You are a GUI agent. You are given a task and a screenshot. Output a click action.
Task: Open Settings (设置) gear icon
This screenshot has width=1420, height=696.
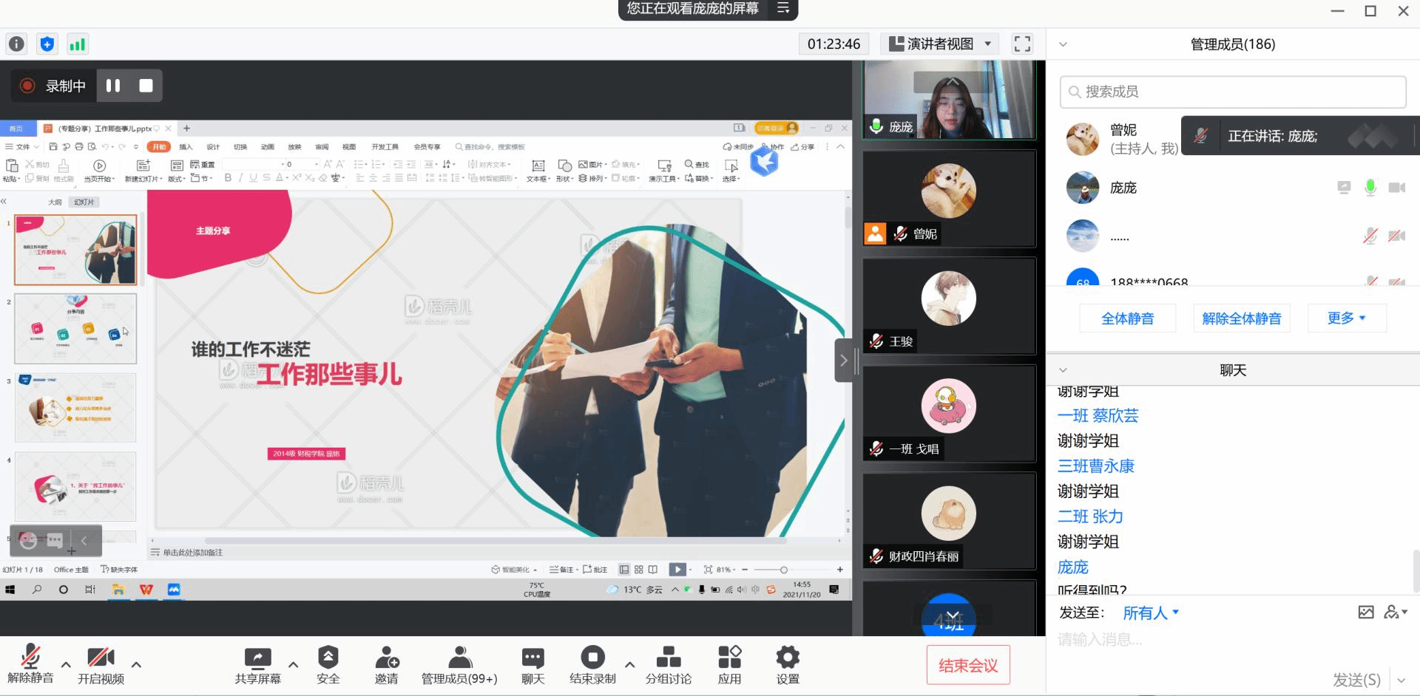tap(787, 658)
